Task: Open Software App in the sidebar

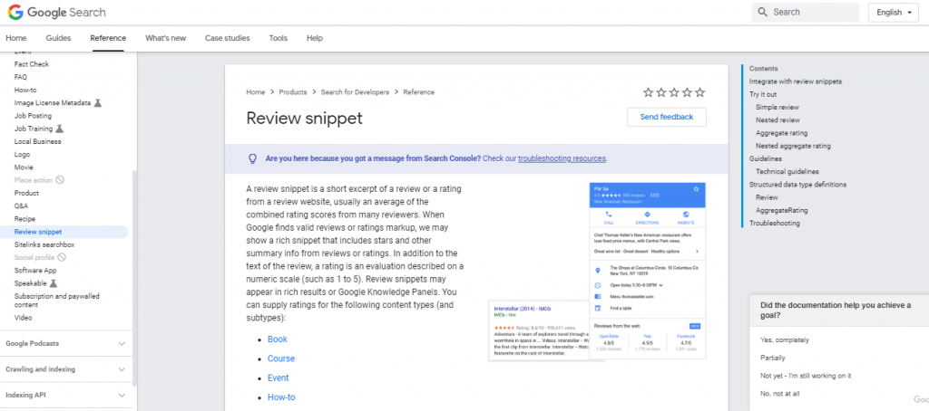Action: (x=35, y=271)
